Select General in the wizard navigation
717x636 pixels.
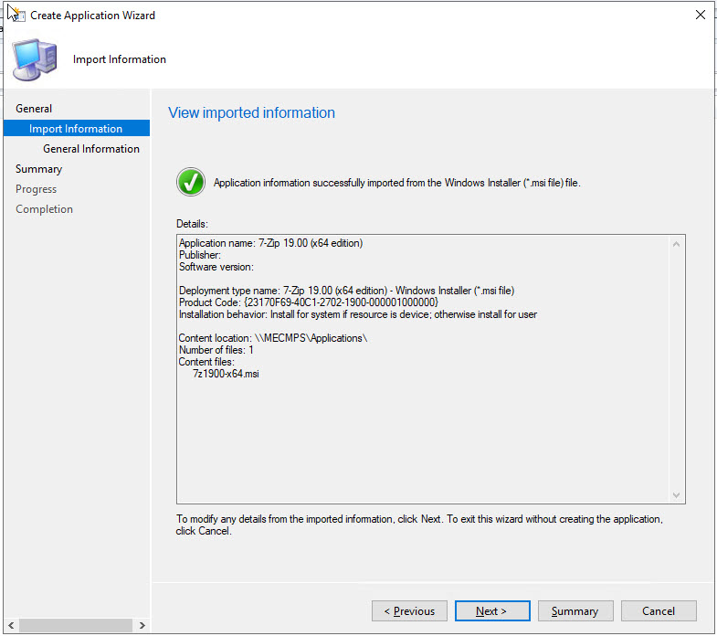click(34, 109)
